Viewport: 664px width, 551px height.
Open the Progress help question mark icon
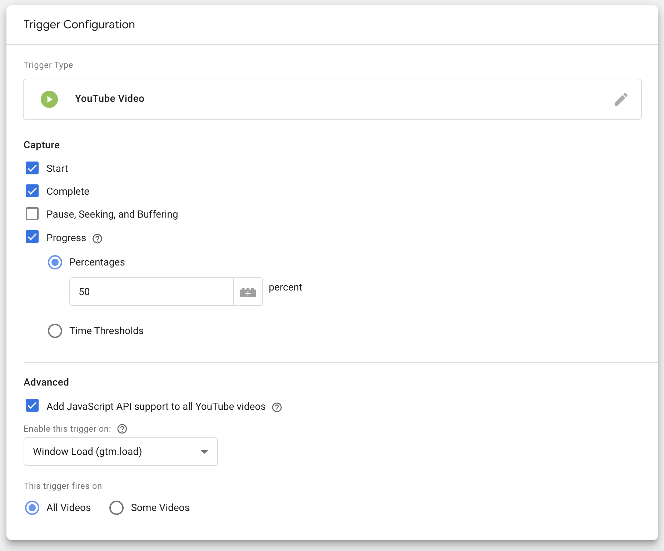[97, 238]
